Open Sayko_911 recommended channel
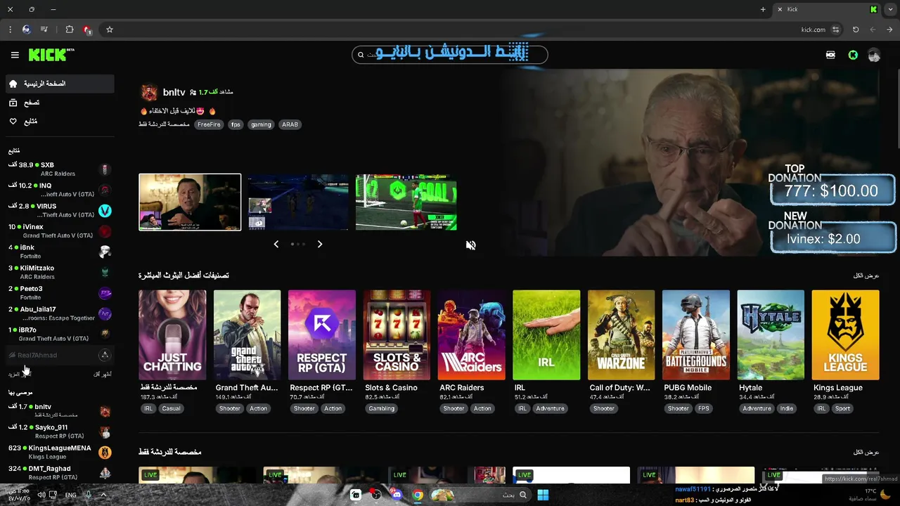Screen dimensions: 900x506 (x=60, y=432)
